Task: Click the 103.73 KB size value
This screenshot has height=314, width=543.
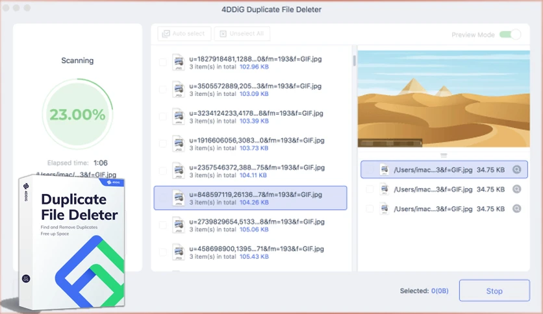Action: tap(254, 149)
